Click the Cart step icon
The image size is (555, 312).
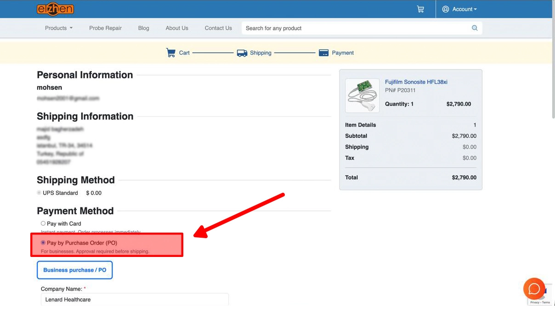coord(170,52)
